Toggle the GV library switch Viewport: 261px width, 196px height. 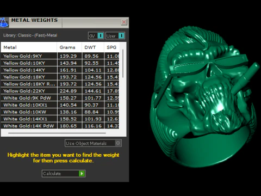click(101, 35)
